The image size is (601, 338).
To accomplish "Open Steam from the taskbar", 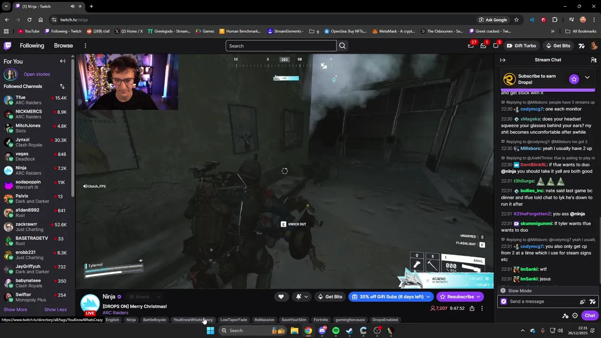I will click(349, 330).
